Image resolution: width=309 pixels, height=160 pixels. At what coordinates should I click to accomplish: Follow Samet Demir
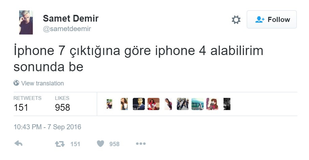tap(272, 20)
